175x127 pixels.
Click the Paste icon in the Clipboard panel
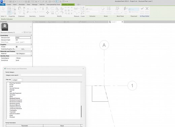(x=20, y=8)
